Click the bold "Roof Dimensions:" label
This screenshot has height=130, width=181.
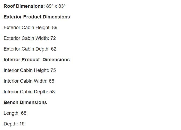pyautogui.click(x=24, y=6)
